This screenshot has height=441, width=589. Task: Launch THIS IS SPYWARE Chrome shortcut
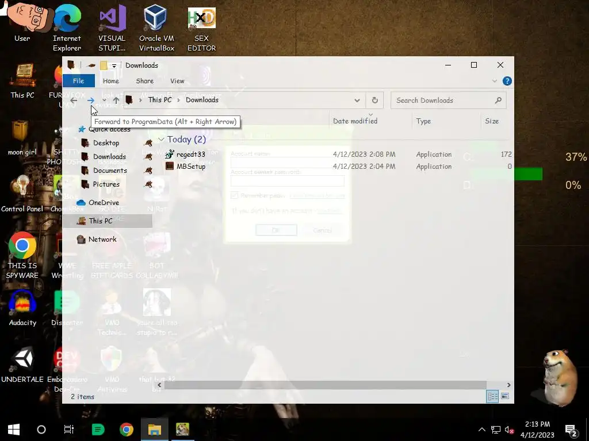tap(22, 256)
